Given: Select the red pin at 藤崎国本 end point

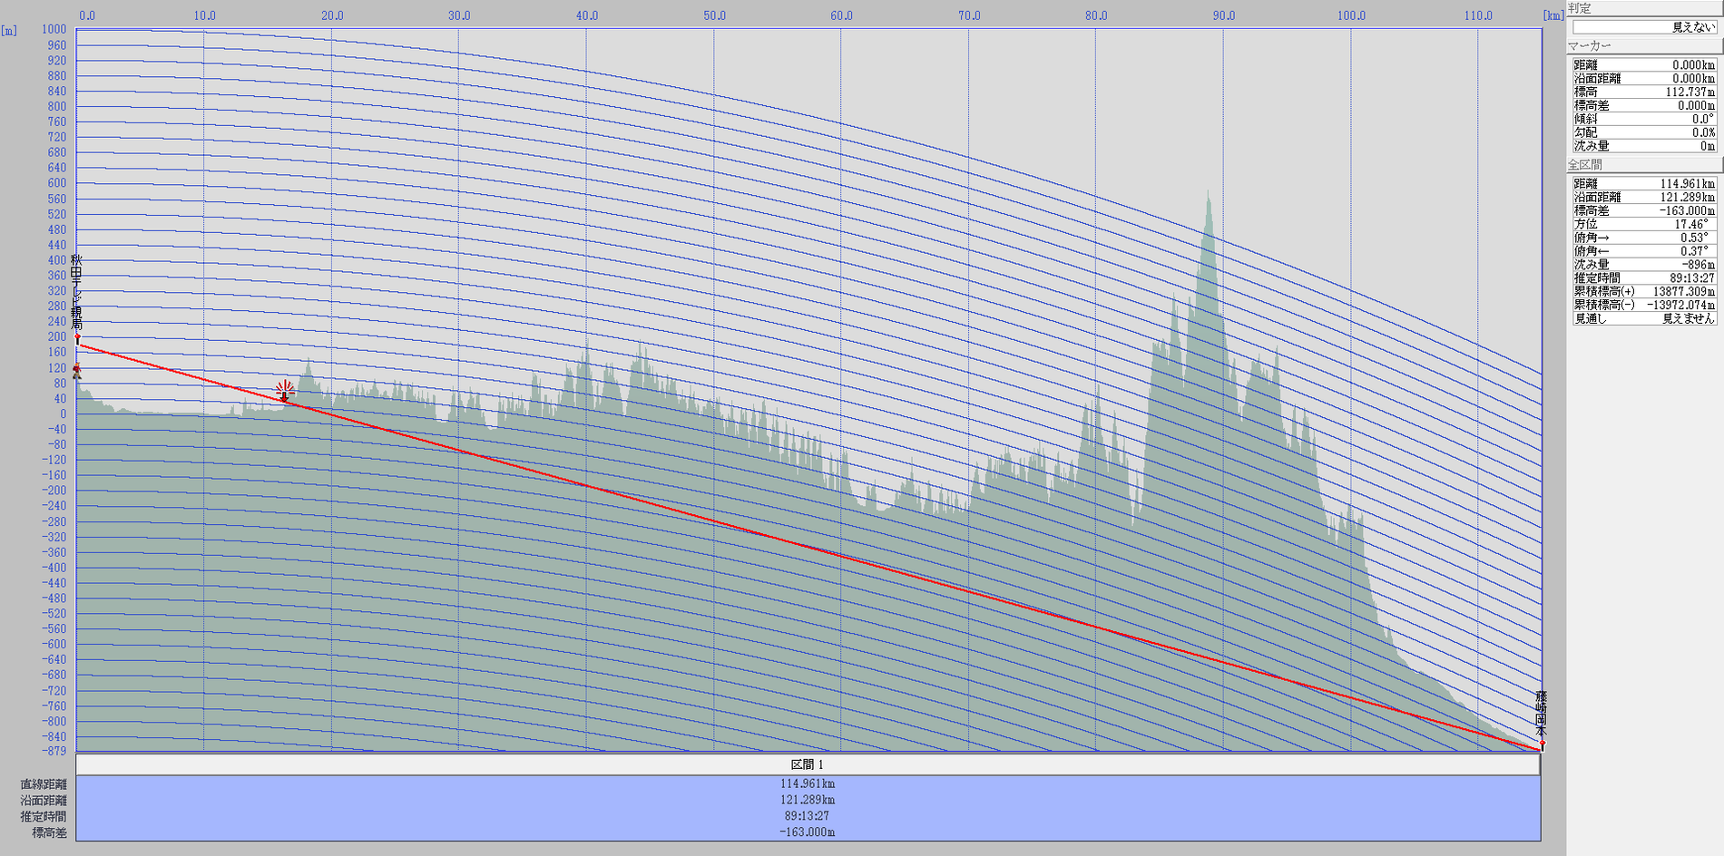Looking at the screenshot, I should (1542, 744).
